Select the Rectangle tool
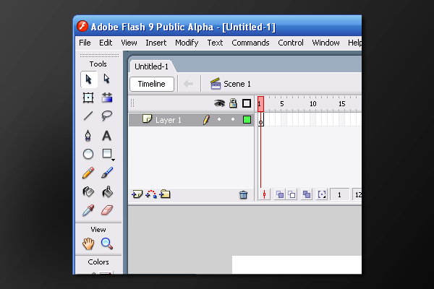434x289 pixels. coord(107,153)
